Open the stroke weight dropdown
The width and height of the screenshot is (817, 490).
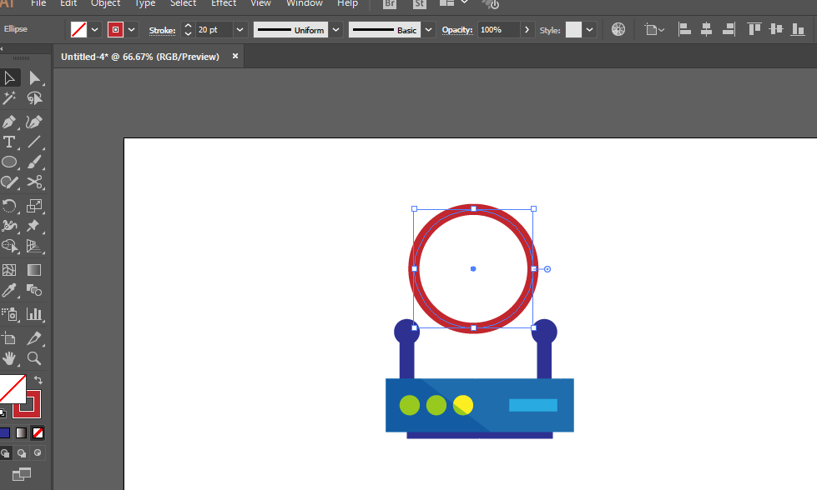click(240, 30)
